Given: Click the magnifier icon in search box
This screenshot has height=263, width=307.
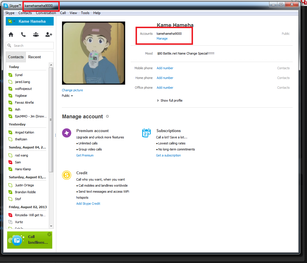Looking at the screenshot, I should (x=9, y=45).
